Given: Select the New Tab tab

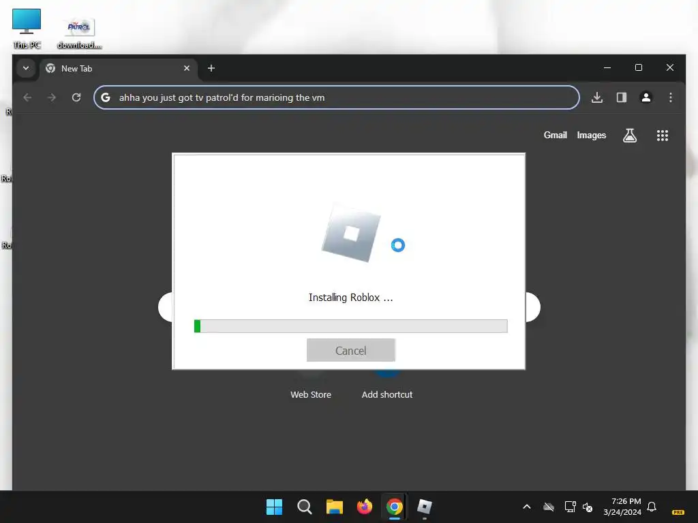Looking at the screenshot, I should point(118,69).
